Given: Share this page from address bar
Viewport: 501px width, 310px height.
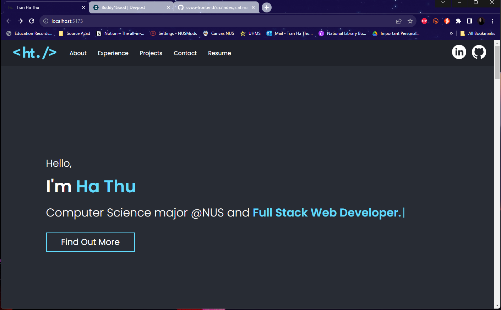Looking at the screenshot, I should 399,21.
